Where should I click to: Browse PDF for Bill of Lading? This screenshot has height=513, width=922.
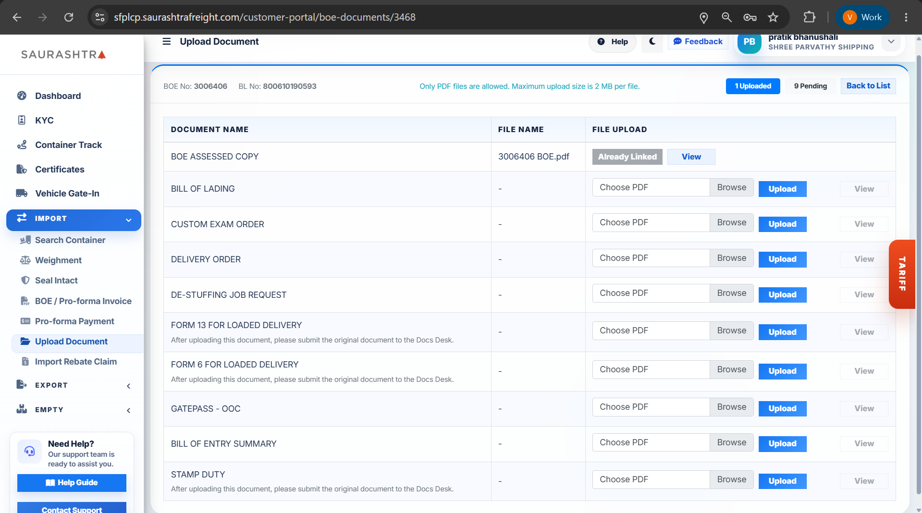pos(732,187)
